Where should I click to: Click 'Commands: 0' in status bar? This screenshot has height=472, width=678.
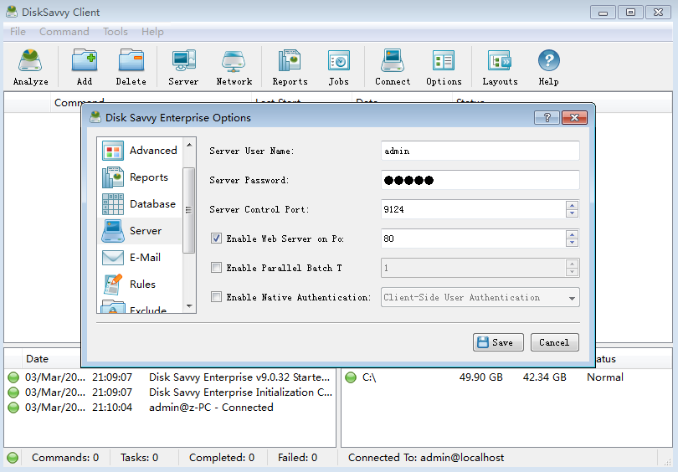point(65,458)
